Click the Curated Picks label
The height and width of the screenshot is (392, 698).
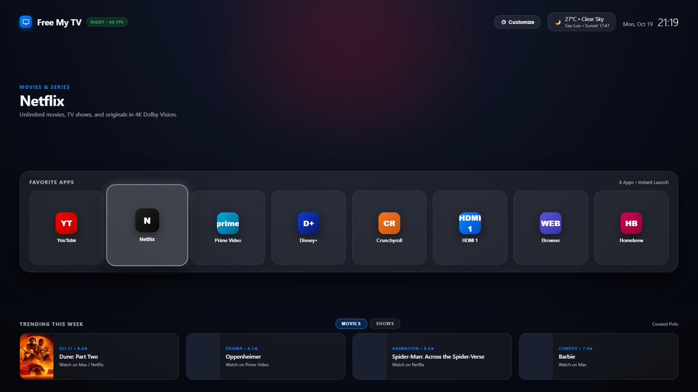tap(665, 324)
